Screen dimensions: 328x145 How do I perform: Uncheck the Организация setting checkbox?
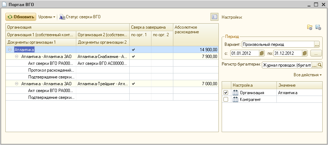click(x=226, y=93)
